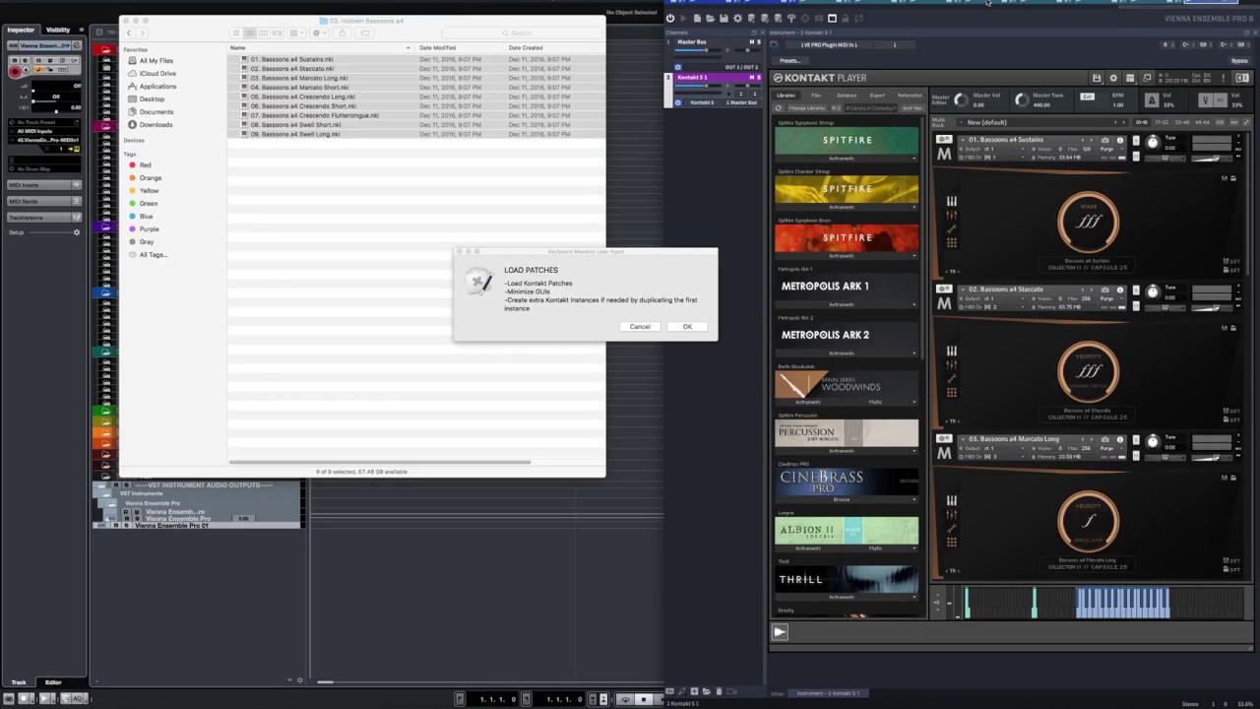Image resolution: width=1260 pixels, height=709 pixels.
Task: Expand Spitfire Symphonic Strings Instruments dropdown
Action: click(847, 159)
